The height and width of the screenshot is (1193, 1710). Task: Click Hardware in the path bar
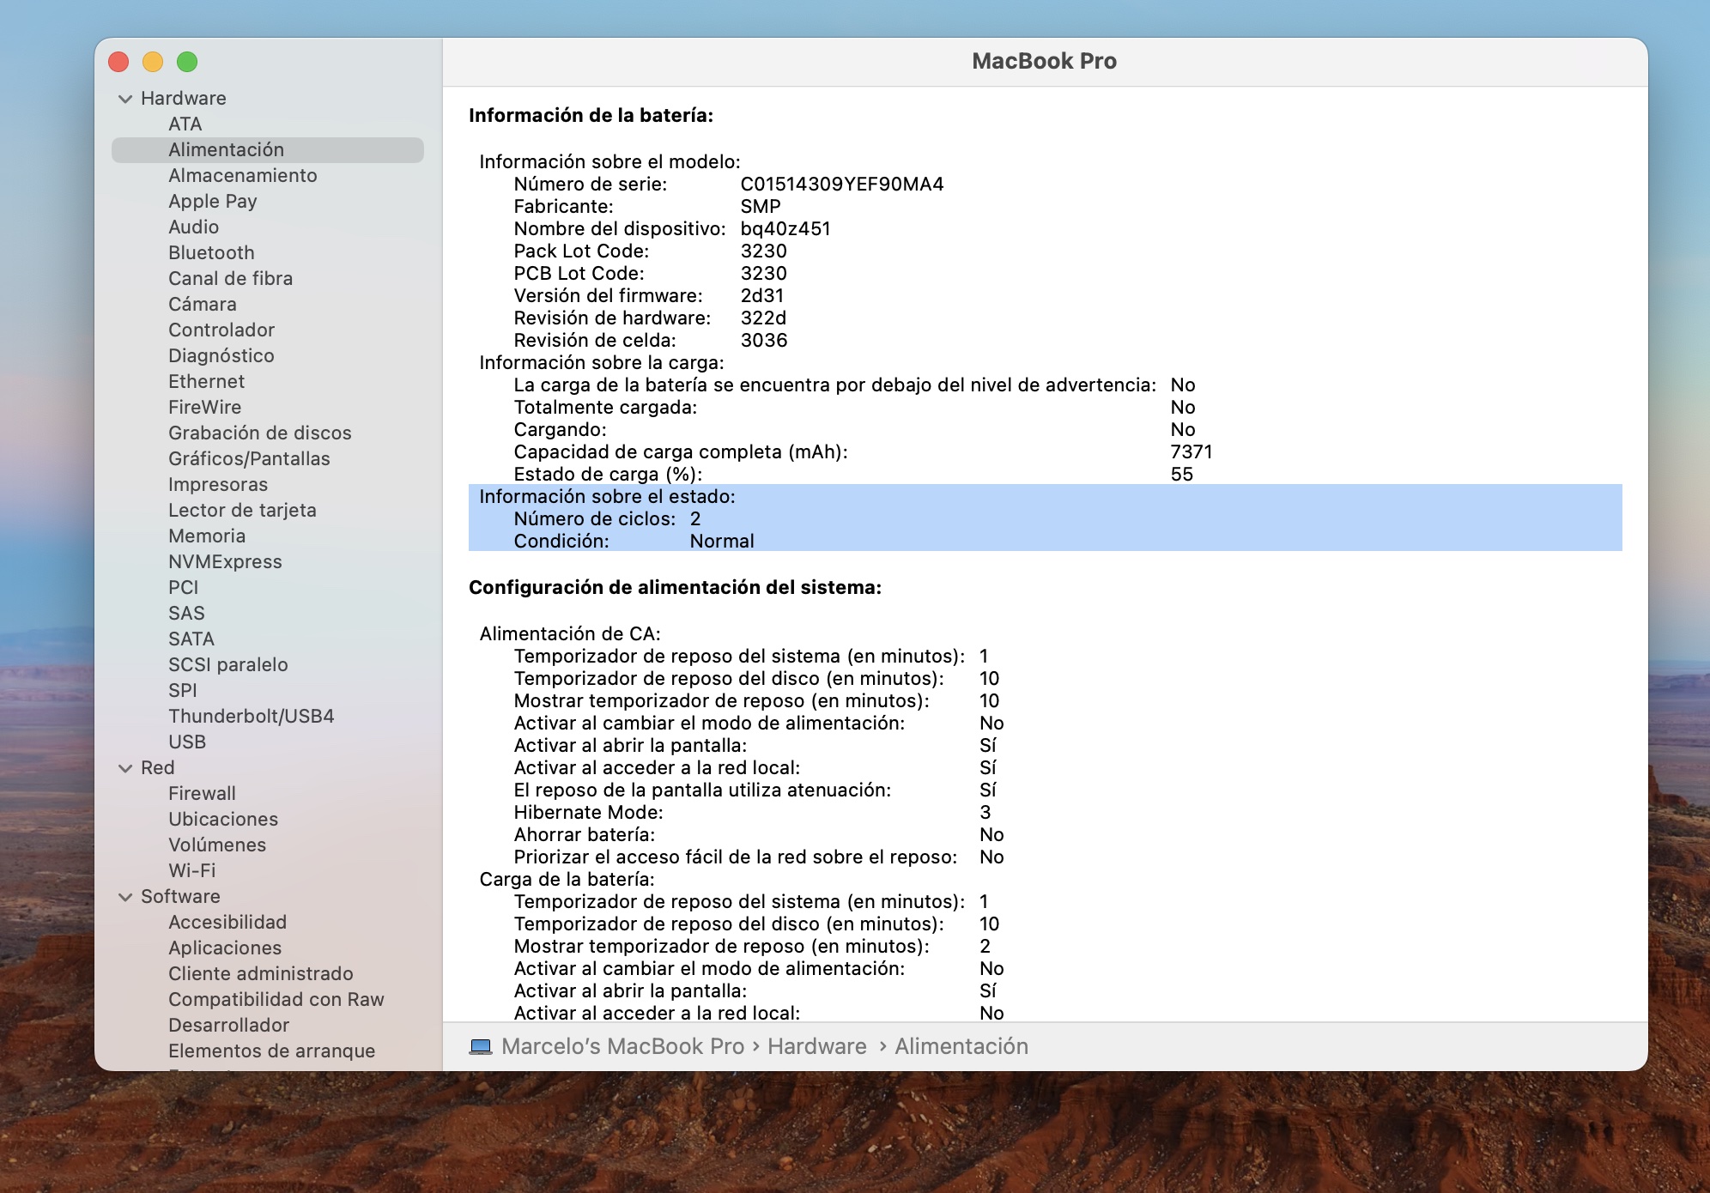coord(817,1046)
